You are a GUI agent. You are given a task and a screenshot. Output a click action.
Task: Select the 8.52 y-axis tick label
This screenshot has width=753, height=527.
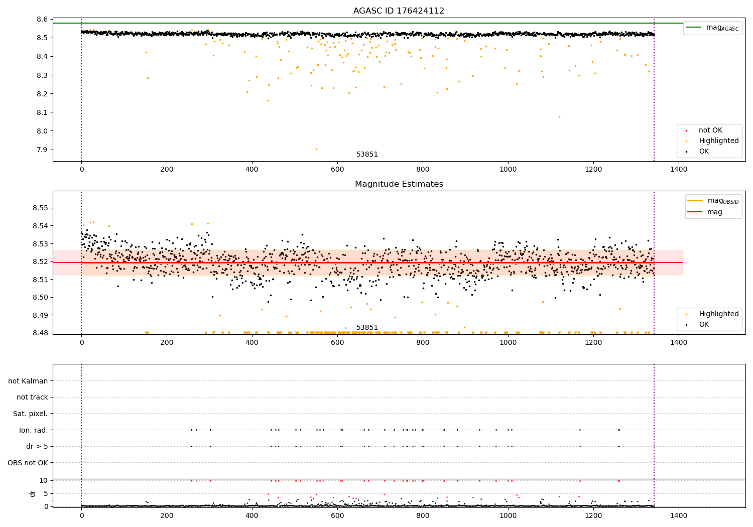(x=40, y=261)
